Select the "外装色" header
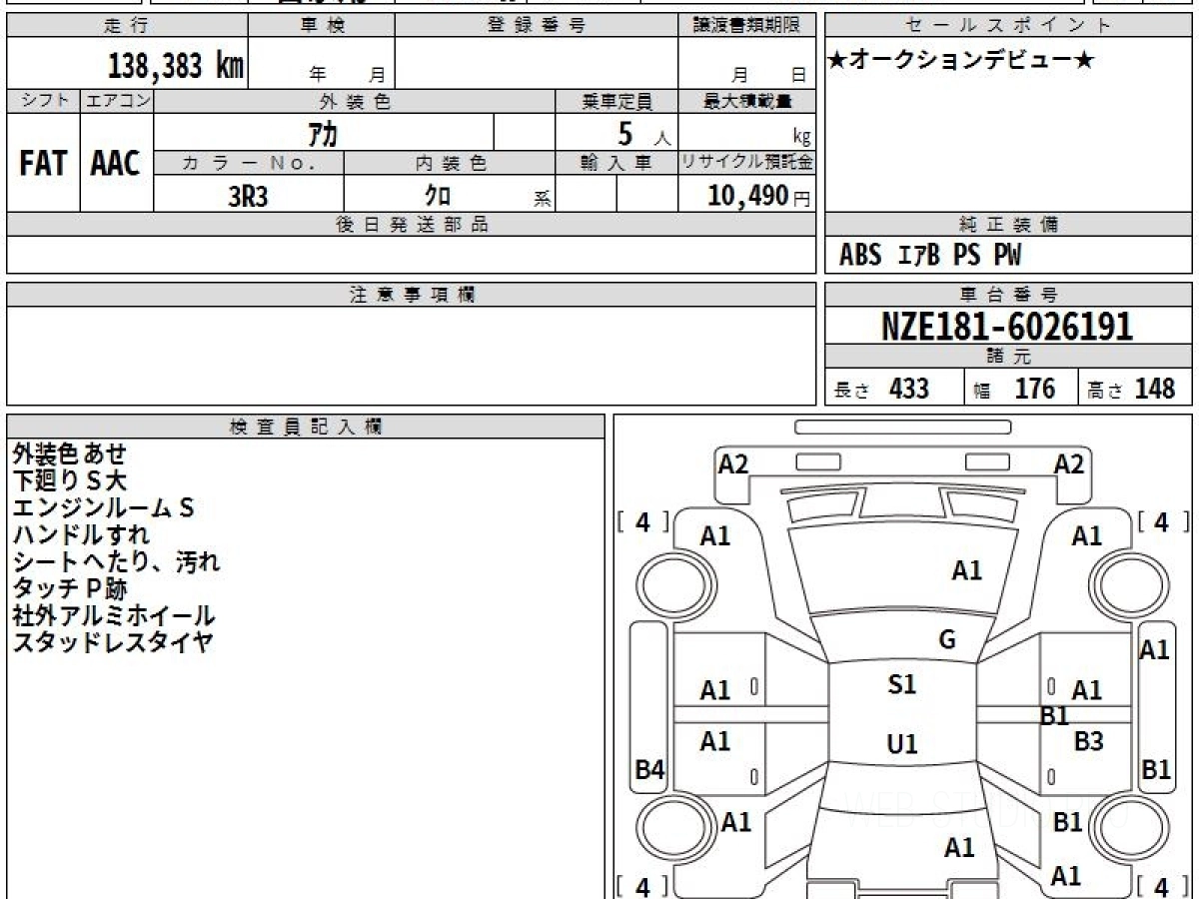Screen dimensions: 1199x899 (x=355, y=101)
